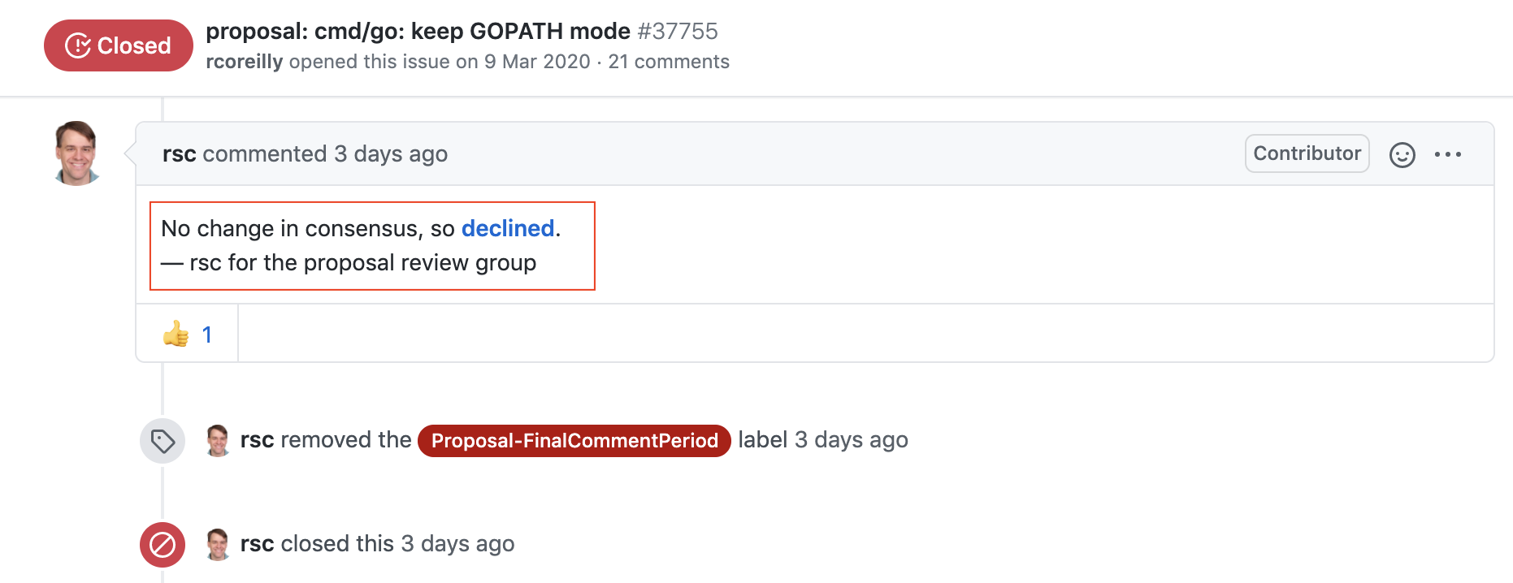This screenshot has width=1513, height=583.
Task: Click the issue number #37755
Action: (x=678, y=31)
